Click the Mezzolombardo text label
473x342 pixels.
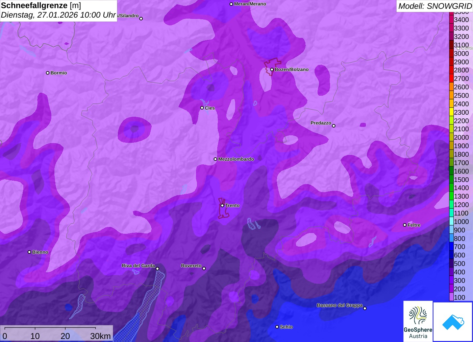(236, 159)
